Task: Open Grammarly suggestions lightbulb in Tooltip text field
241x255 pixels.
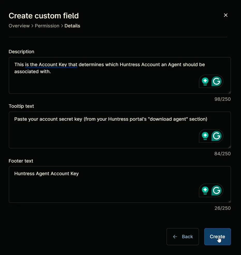Action: (205, 136)
